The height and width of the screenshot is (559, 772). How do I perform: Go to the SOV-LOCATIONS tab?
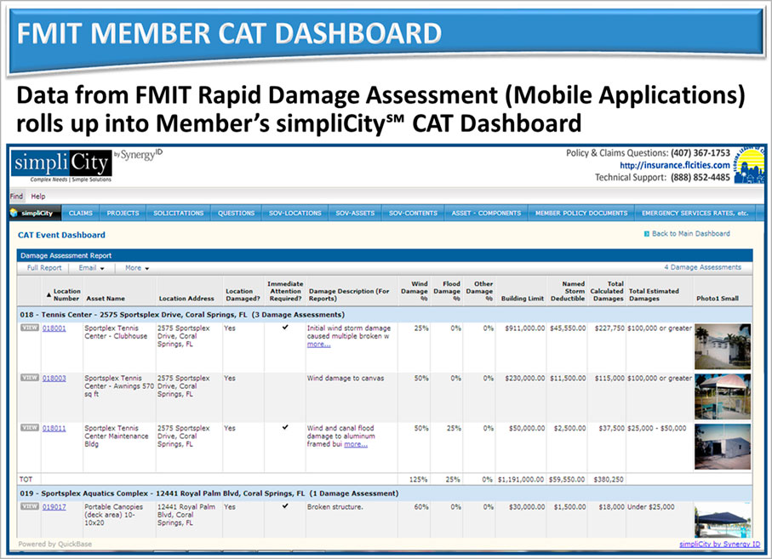(295, 213)
